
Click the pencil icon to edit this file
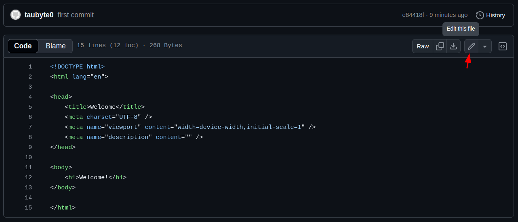471,46
